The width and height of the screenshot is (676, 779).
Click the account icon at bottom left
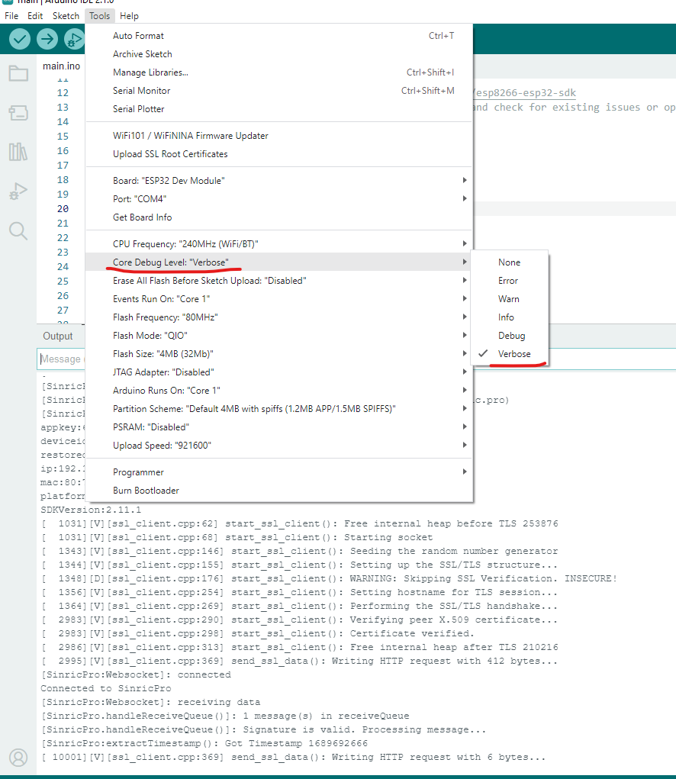[x=18, y=758]
